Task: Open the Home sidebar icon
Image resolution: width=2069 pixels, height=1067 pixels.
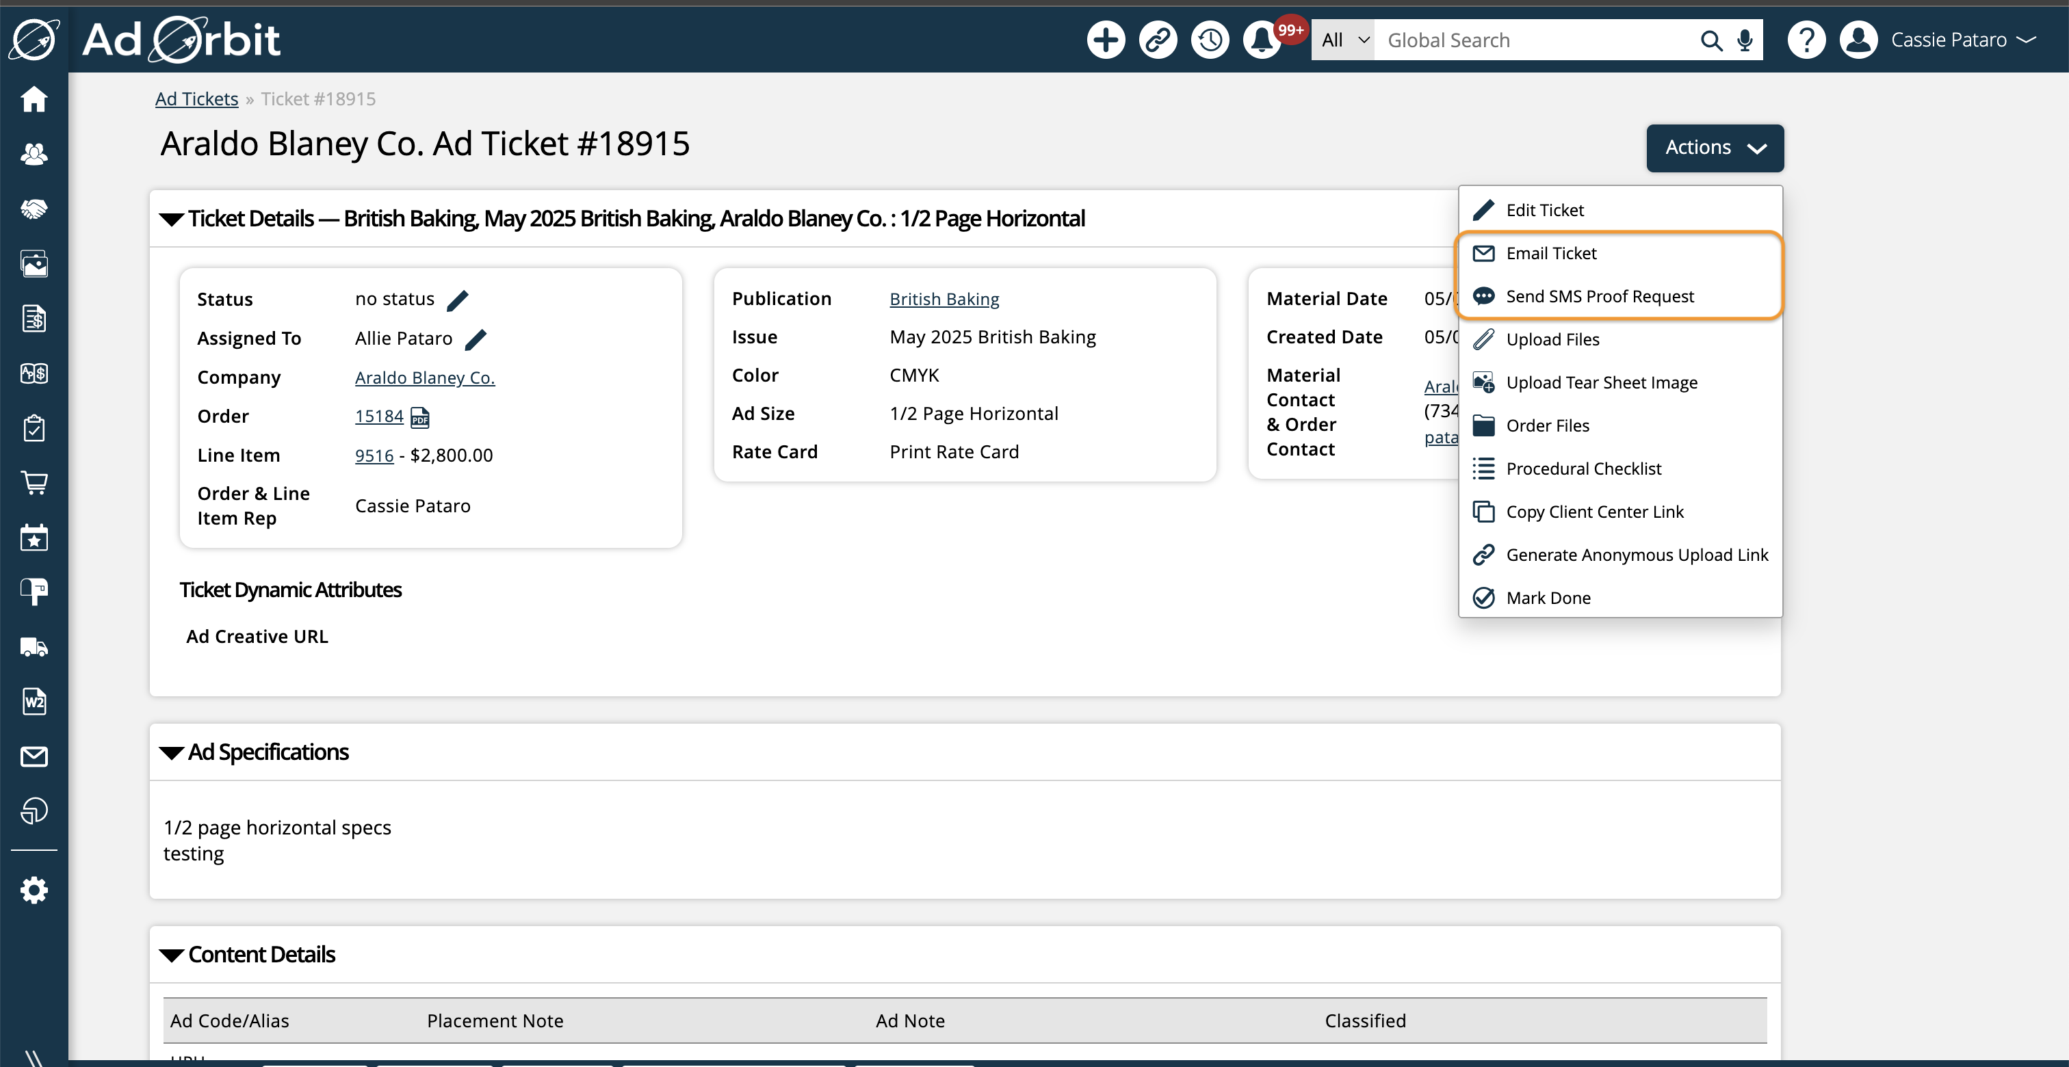Action: point(34,98)
